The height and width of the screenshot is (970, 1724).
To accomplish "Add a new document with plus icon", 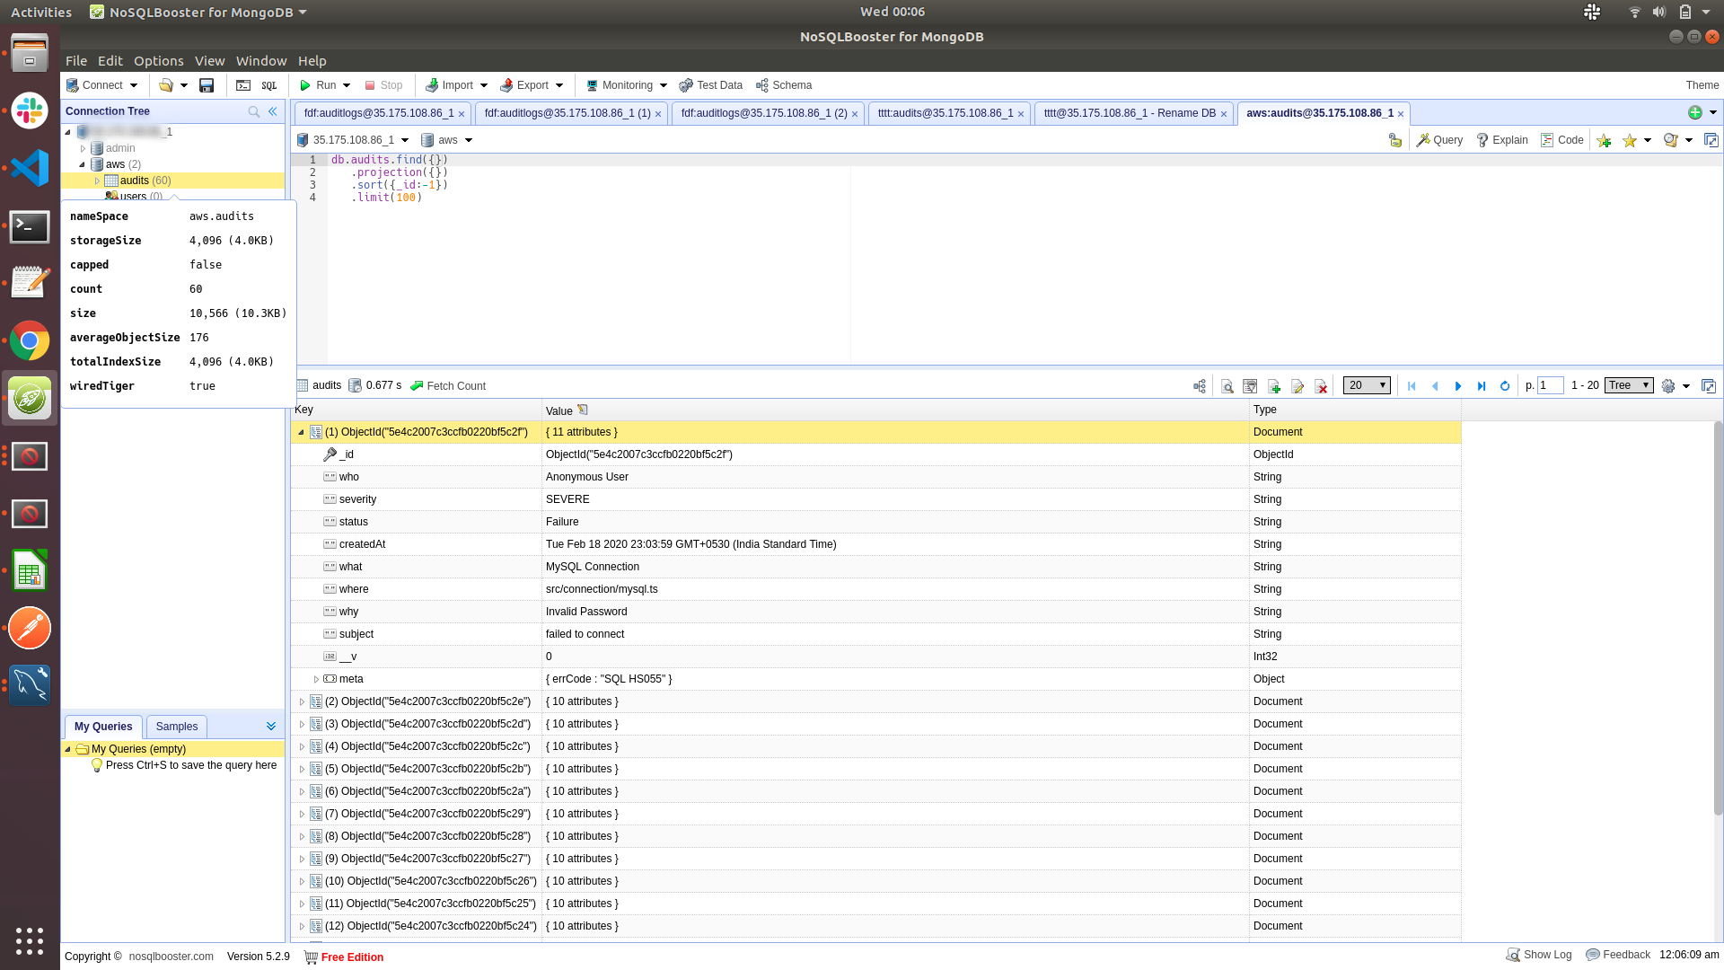I will [1274, 386].
